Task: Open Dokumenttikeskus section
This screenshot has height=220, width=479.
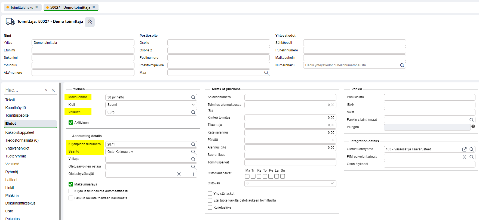Action: 20,203
